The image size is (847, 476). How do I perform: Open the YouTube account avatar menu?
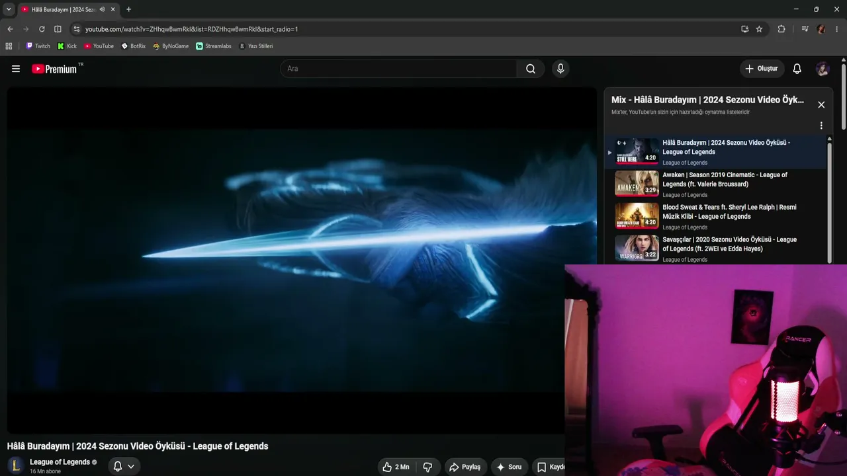pos(823,69)
